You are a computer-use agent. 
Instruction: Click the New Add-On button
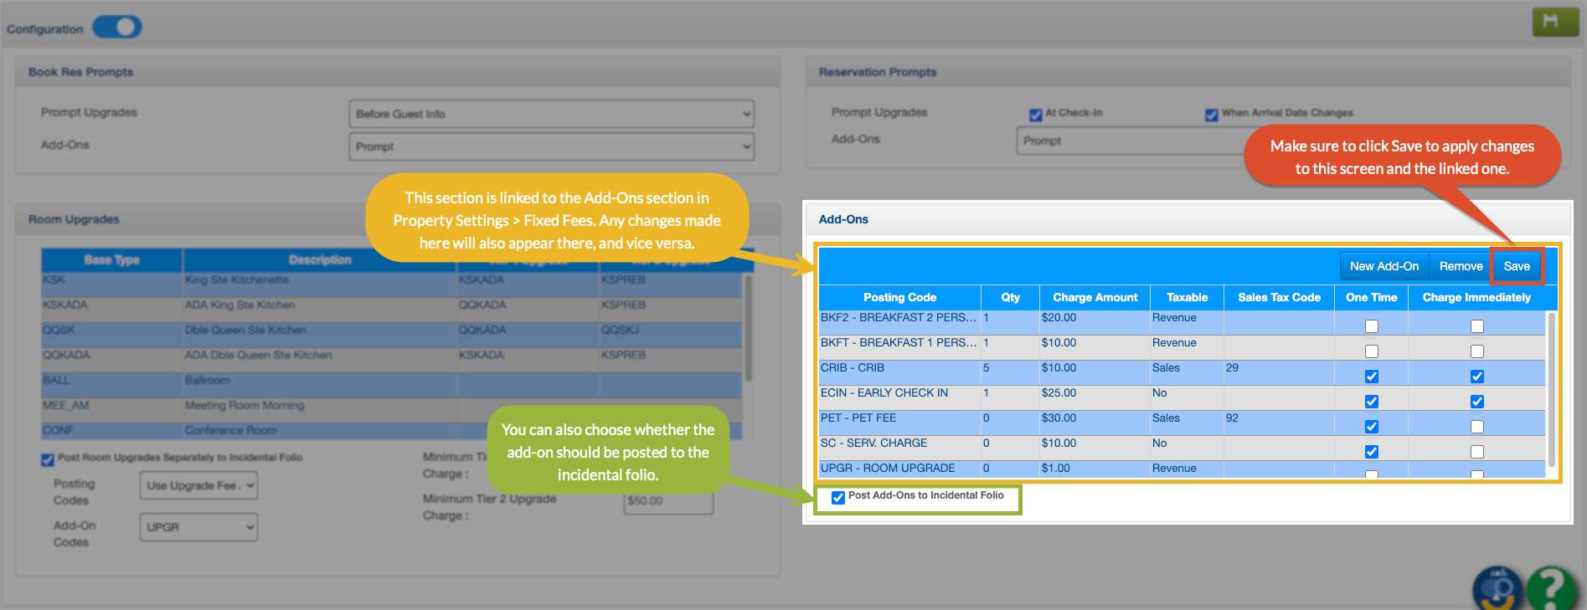point(1383,266)
